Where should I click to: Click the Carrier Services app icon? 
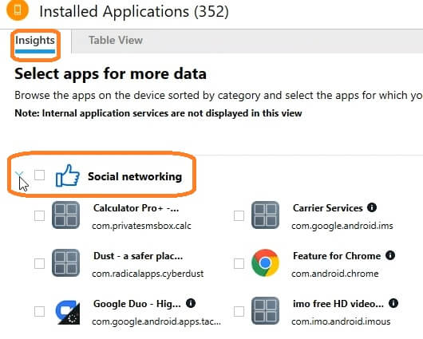[x=265, y=215]
